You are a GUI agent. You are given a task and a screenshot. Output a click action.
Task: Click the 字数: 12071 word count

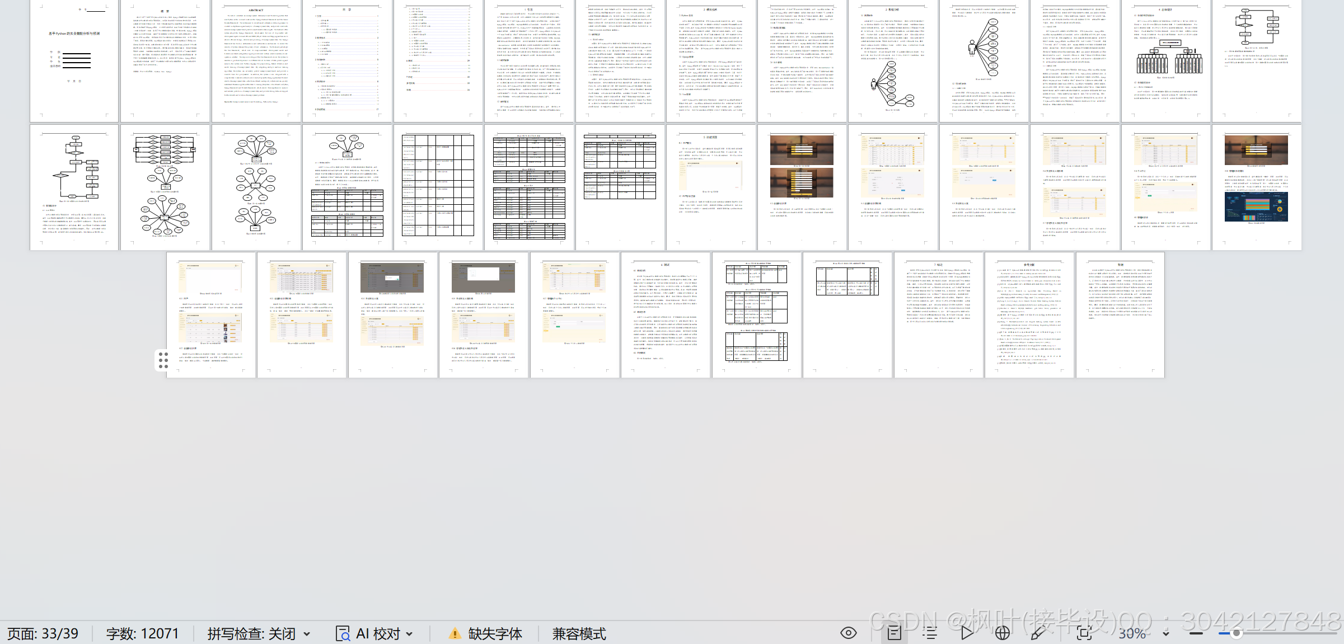(x=142, y=633)
